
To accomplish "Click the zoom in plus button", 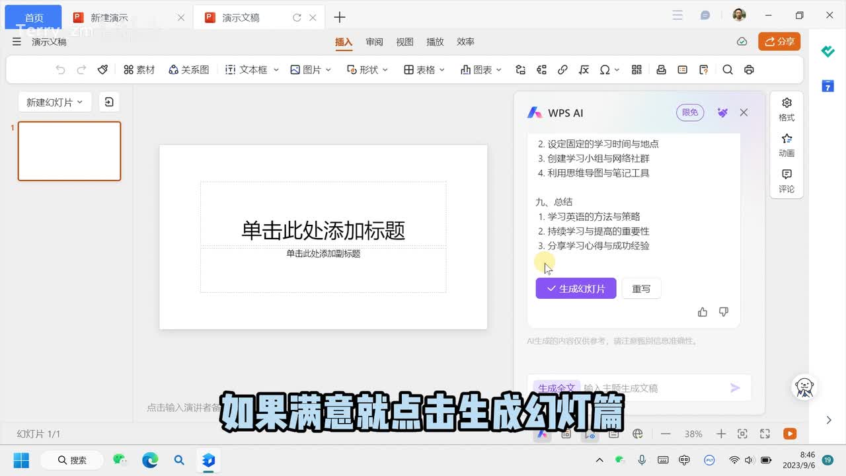I will (x=721, y=434).
